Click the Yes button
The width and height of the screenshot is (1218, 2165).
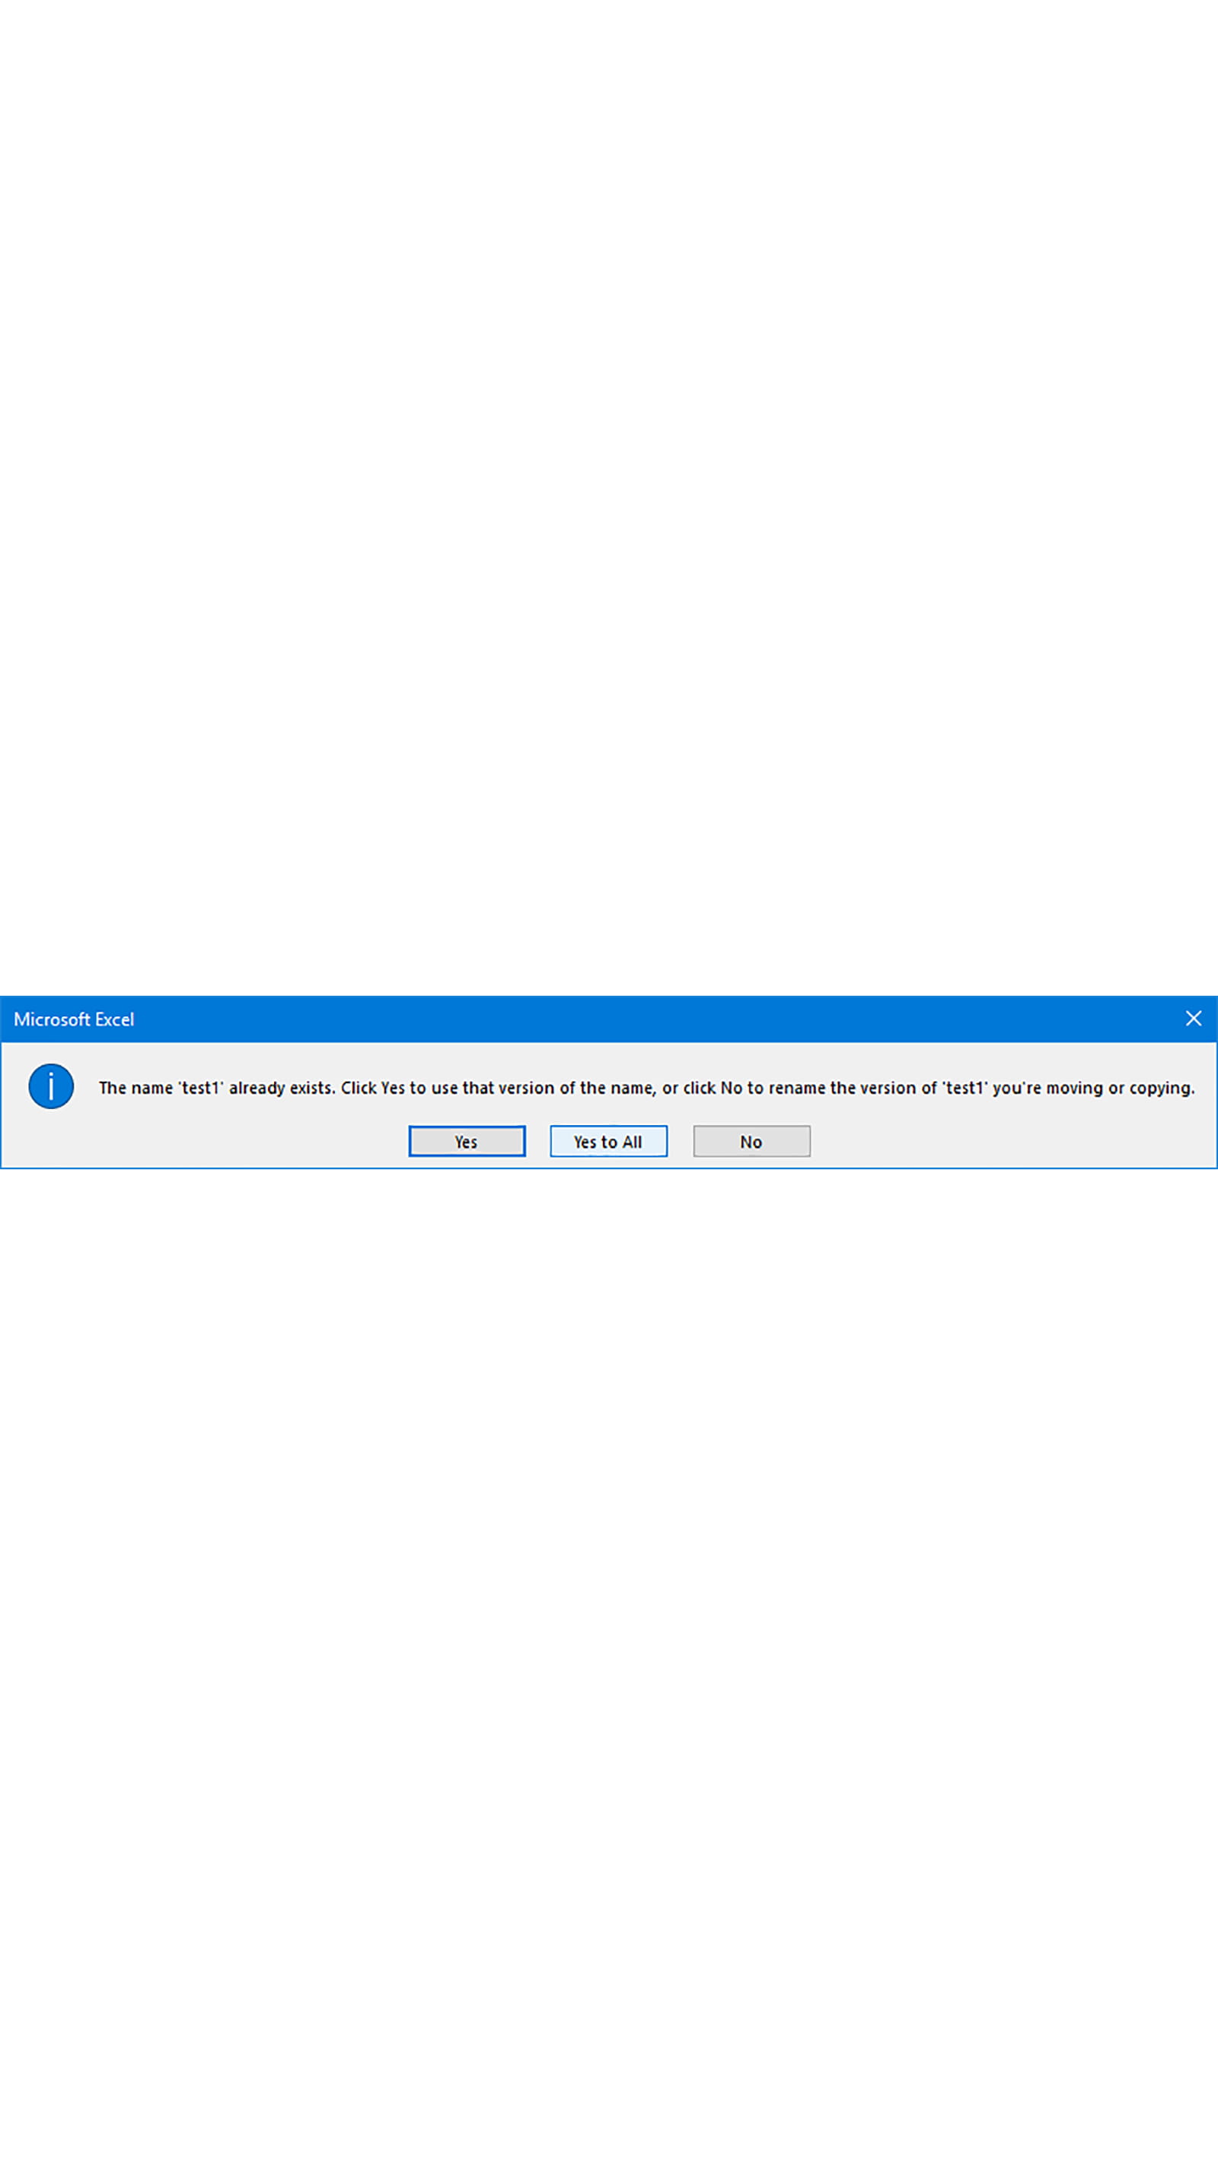coord(467,1141)
